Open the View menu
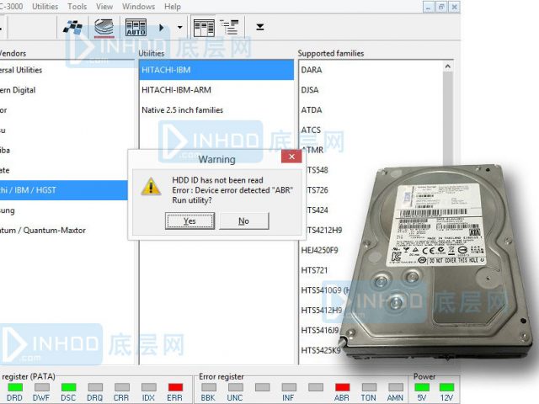 click(104, 7)
